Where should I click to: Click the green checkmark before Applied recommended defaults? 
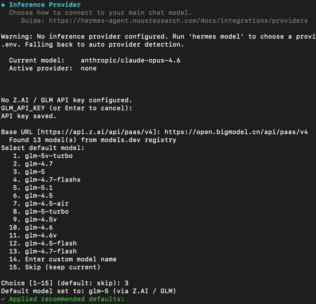3,299
